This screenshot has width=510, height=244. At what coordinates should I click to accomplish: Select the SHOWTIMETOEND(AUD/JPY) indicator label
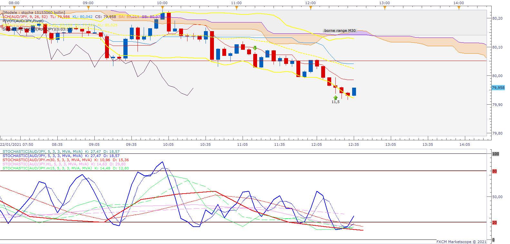pyautogui.click(x=37, y=29)
